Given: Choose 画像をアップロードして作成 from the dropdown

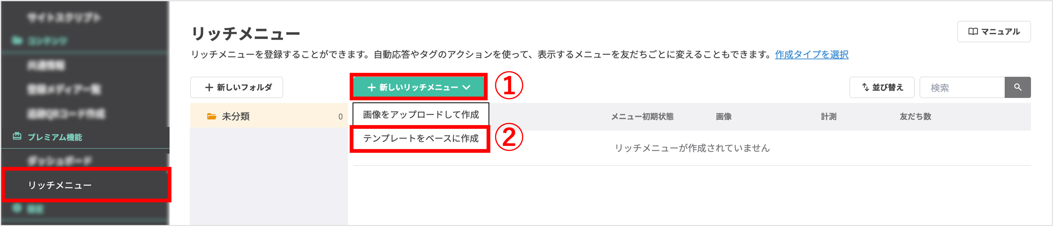Looking at the screenshot, I should point(421,115).
